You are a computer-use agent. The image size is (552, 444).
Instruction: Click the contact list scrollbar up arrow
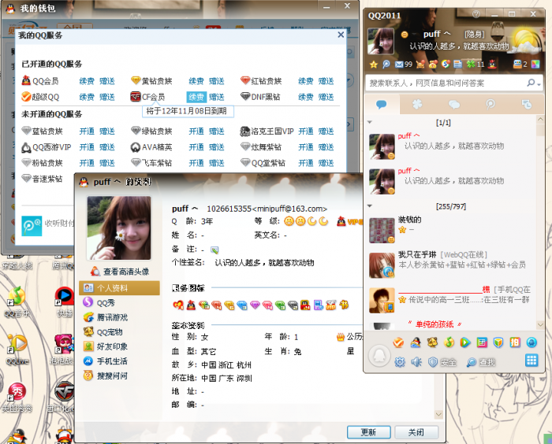(x=540, y=120)
